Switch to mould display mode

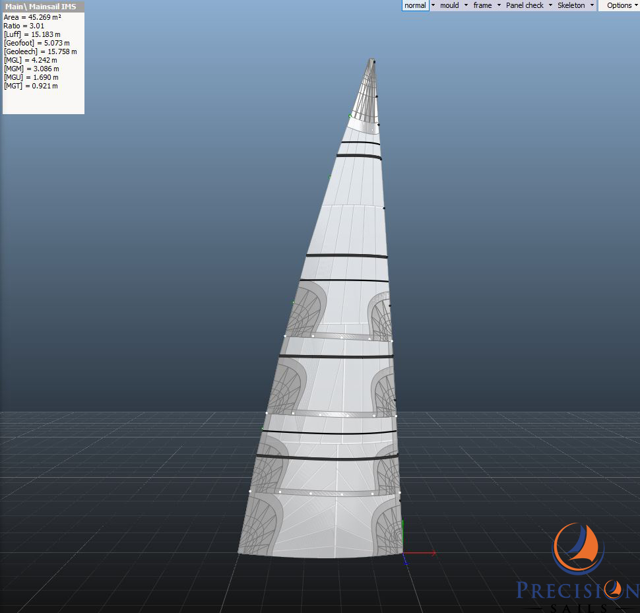449,5
